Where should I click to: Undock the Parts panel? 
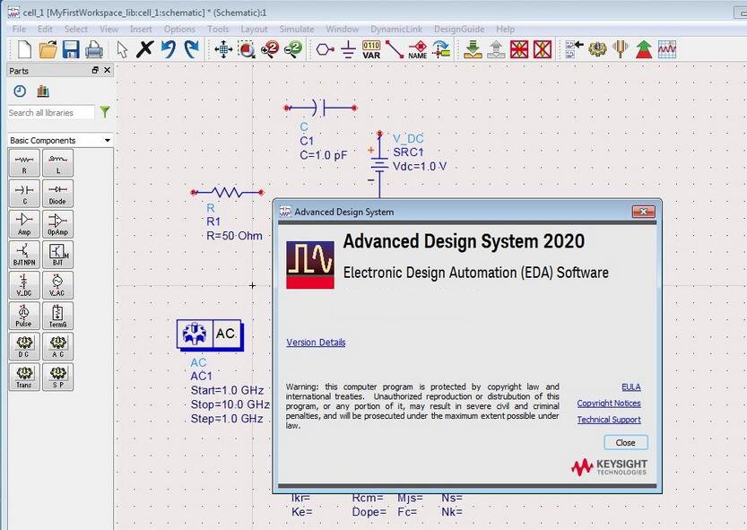pos(95,70)
